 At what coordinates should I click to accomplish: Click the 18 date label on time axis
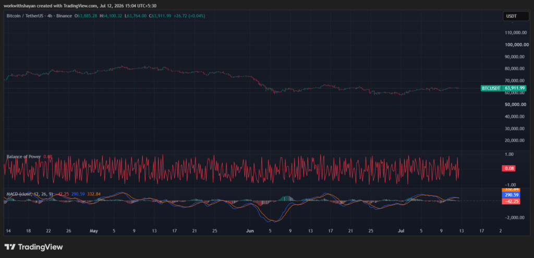coord(28,231)
